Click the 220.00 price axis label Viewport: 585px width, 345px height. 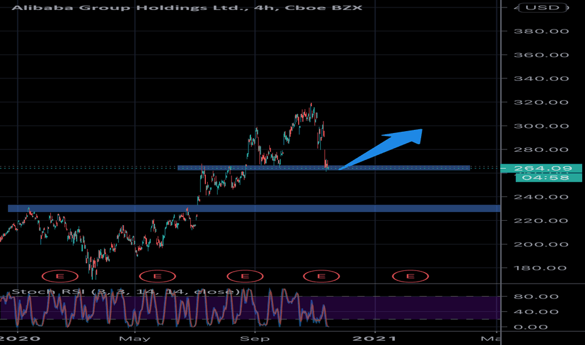coord(541,221)
